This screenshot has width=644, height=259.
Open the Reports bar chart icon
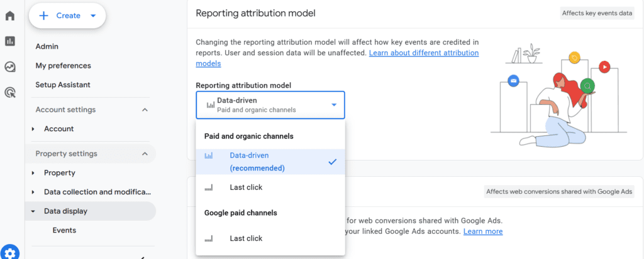[x=10, y=41]
